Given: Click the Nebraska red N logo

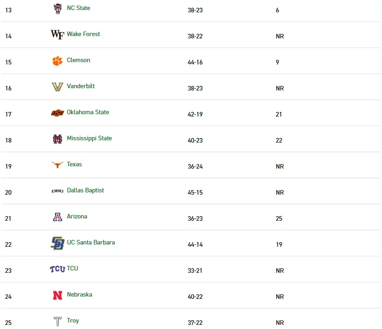Looking at the screenshot, I should coord(58,295).
